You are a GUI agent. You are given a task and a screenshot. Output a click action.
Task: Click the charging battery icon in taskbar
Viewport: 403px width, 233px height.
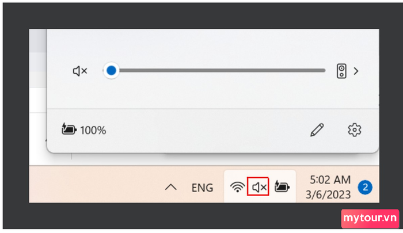282,186
